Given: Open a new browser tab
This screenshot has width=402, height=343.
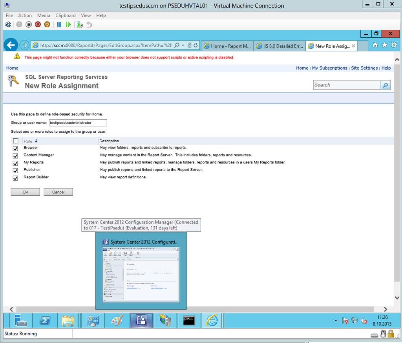Looking at the screenshot, I should (363, 46).
